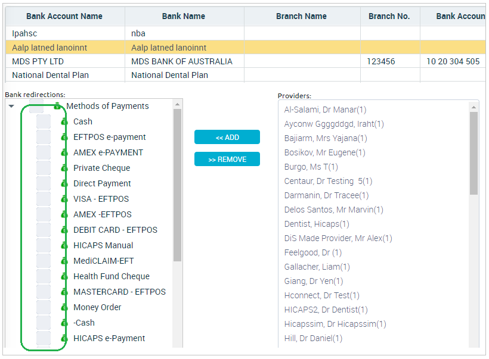This screenshot has width=489, height=359.
Task: Click the money bag icon beside Direct Payment
Action: (x=64, y=183)
